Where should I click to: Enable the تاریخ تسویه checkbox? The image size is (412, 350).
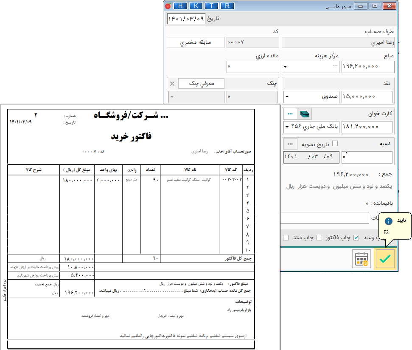335,144
